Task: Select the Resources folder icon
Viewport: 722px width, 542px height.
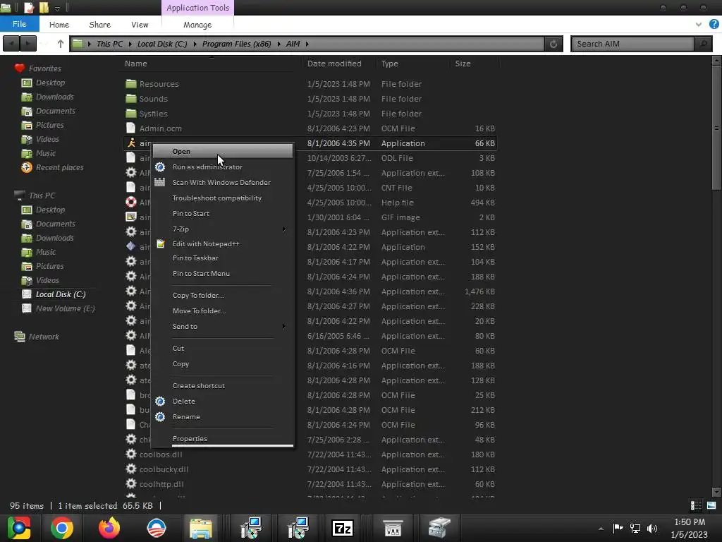Action: (x=131, y=84)
